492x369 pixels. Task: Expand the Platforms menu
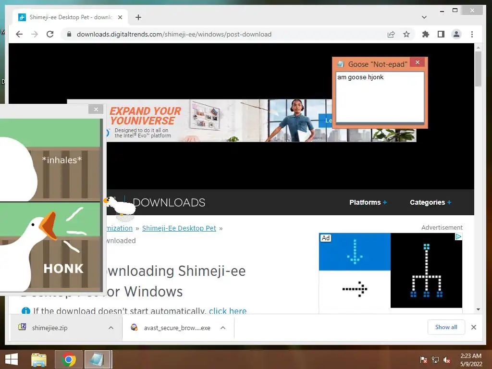pyautogui.click(x=368, y=202)
